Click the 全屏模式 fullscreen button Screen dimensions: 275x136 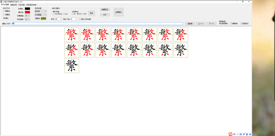point(118,12)
